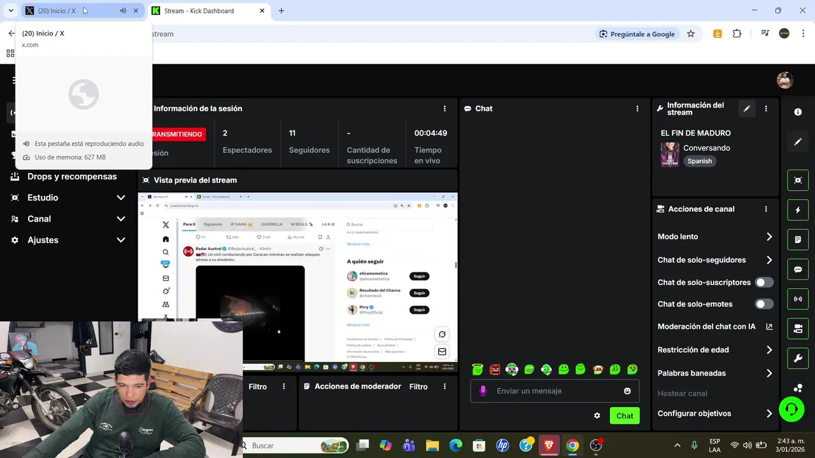Click the Espectadores count label
The width and height of the screenshot is (815, 458).
[x=247, y=150]
